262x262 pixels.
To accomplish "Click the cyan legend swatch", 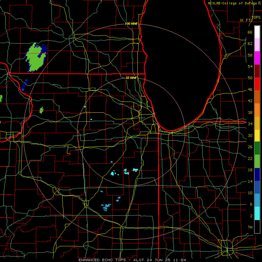I will [257, 213].
